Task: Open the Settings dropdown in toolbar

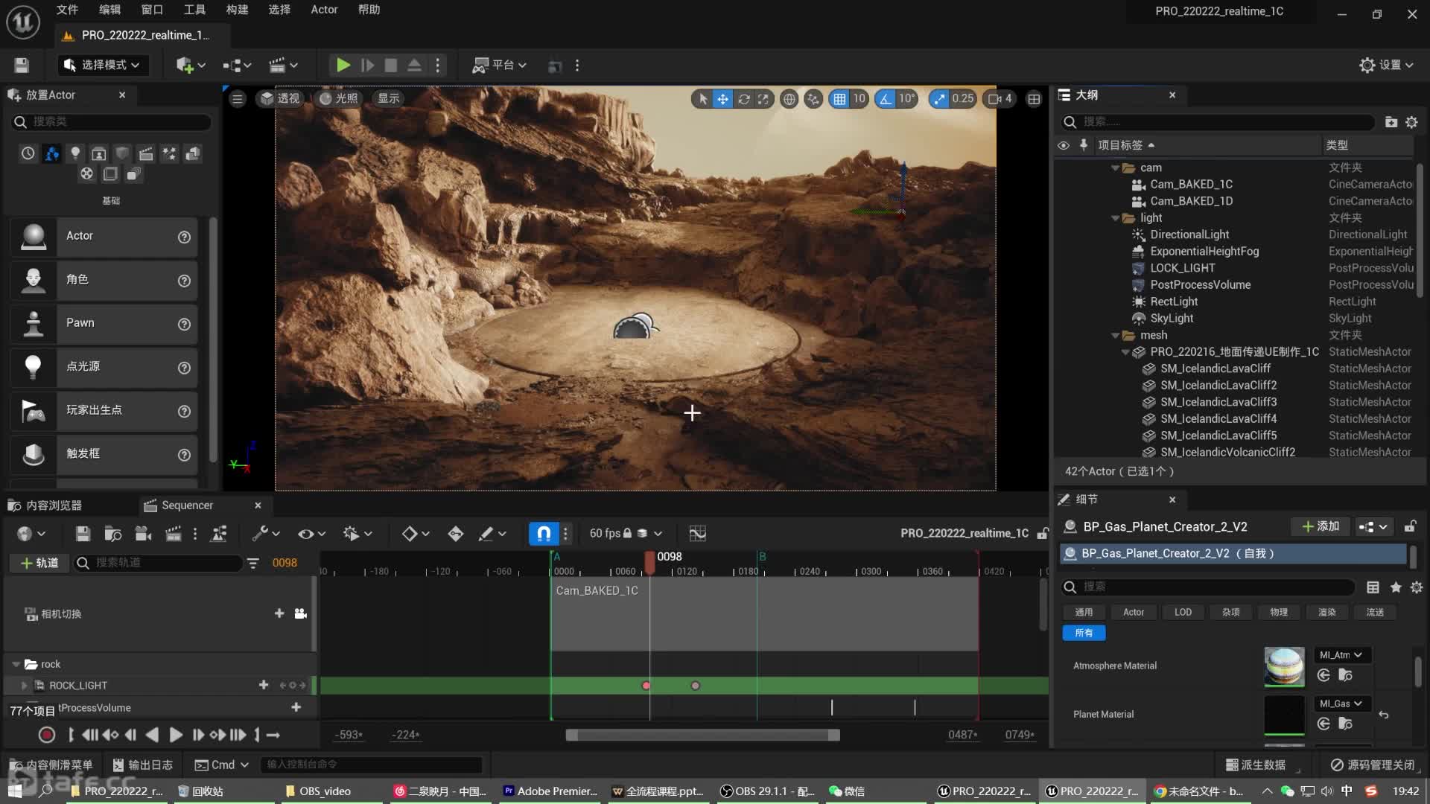Action: pyautogui.click(x=1386, y=66)
